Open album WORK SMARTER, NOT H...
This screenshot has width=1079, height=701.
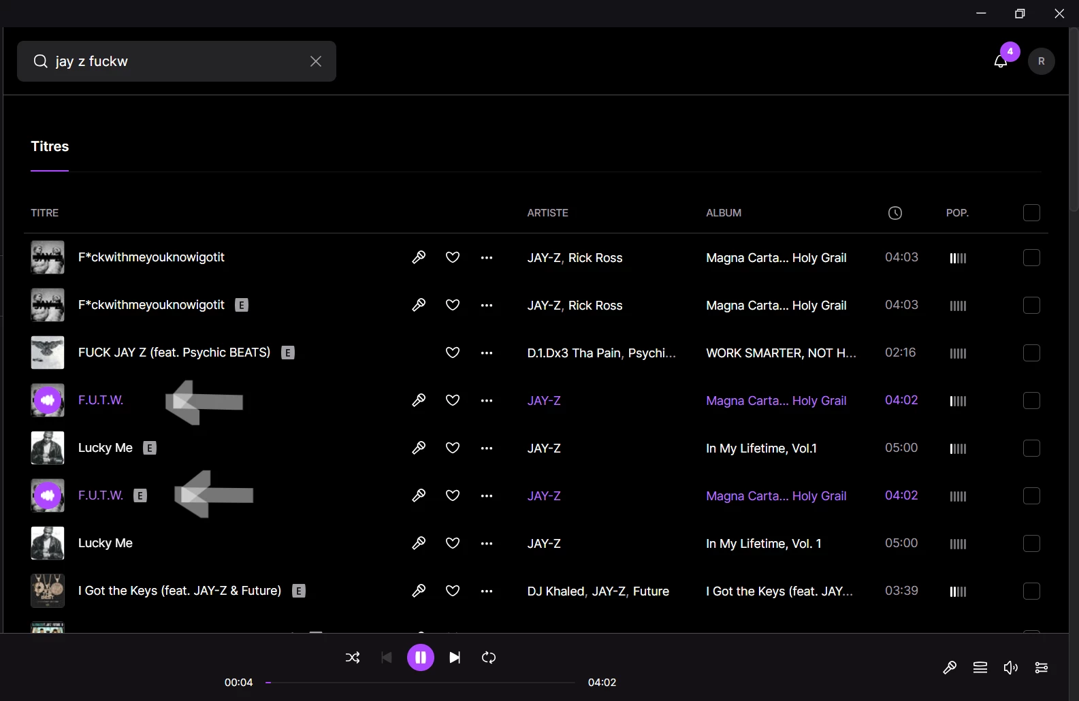click(781, 353)
